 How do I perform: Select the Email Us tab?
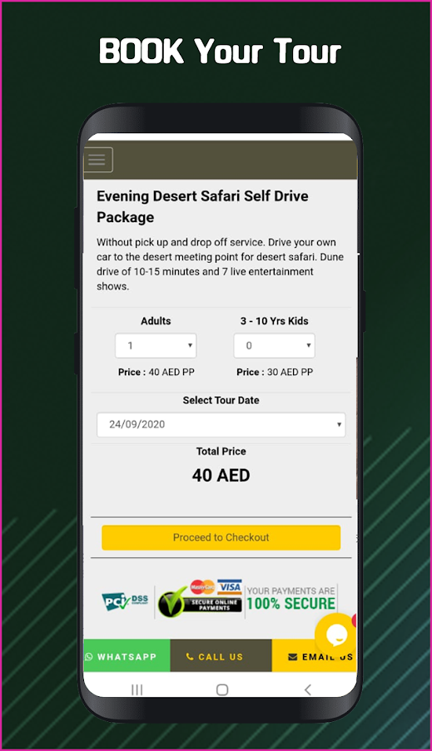tap(314, 655)
